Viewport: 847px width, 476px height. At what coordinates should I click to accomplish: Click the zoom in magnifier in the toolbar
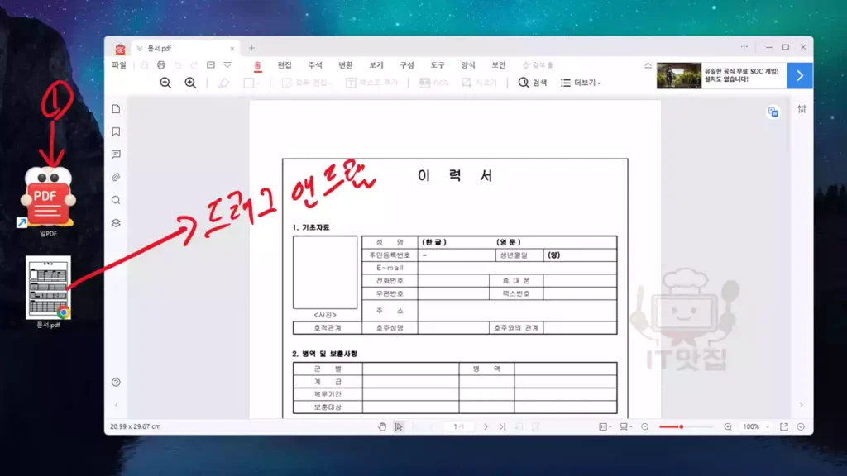click(190, 83)
